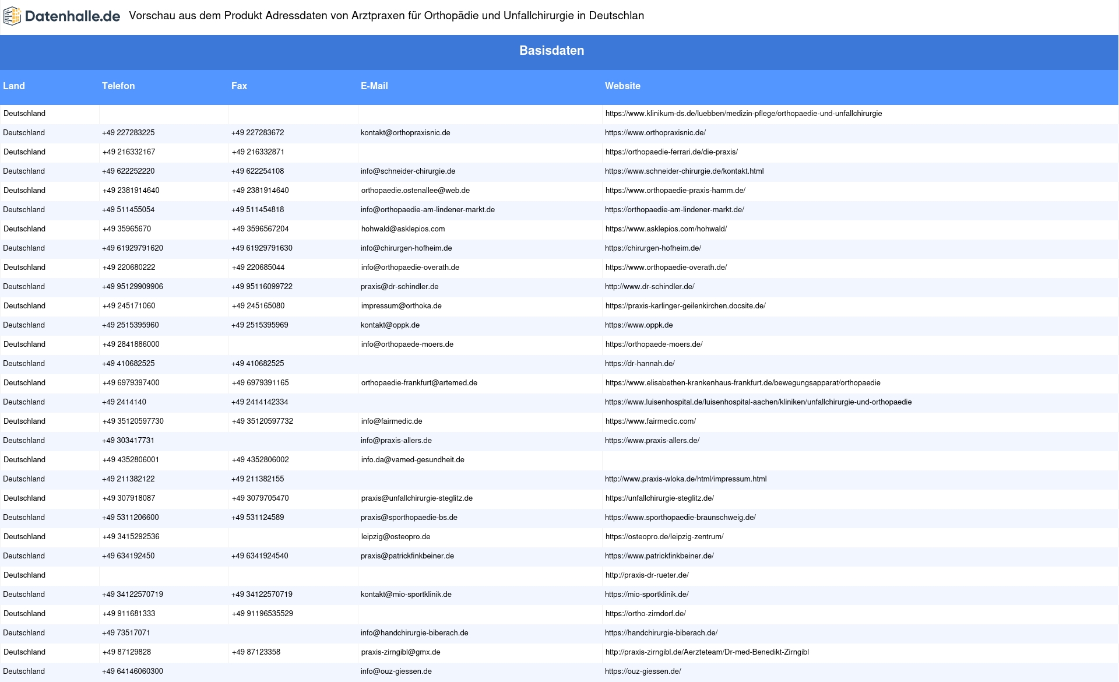Screen dimensions: 1119x682
Task: Select the Land column header
Action: tap(14, 86)
